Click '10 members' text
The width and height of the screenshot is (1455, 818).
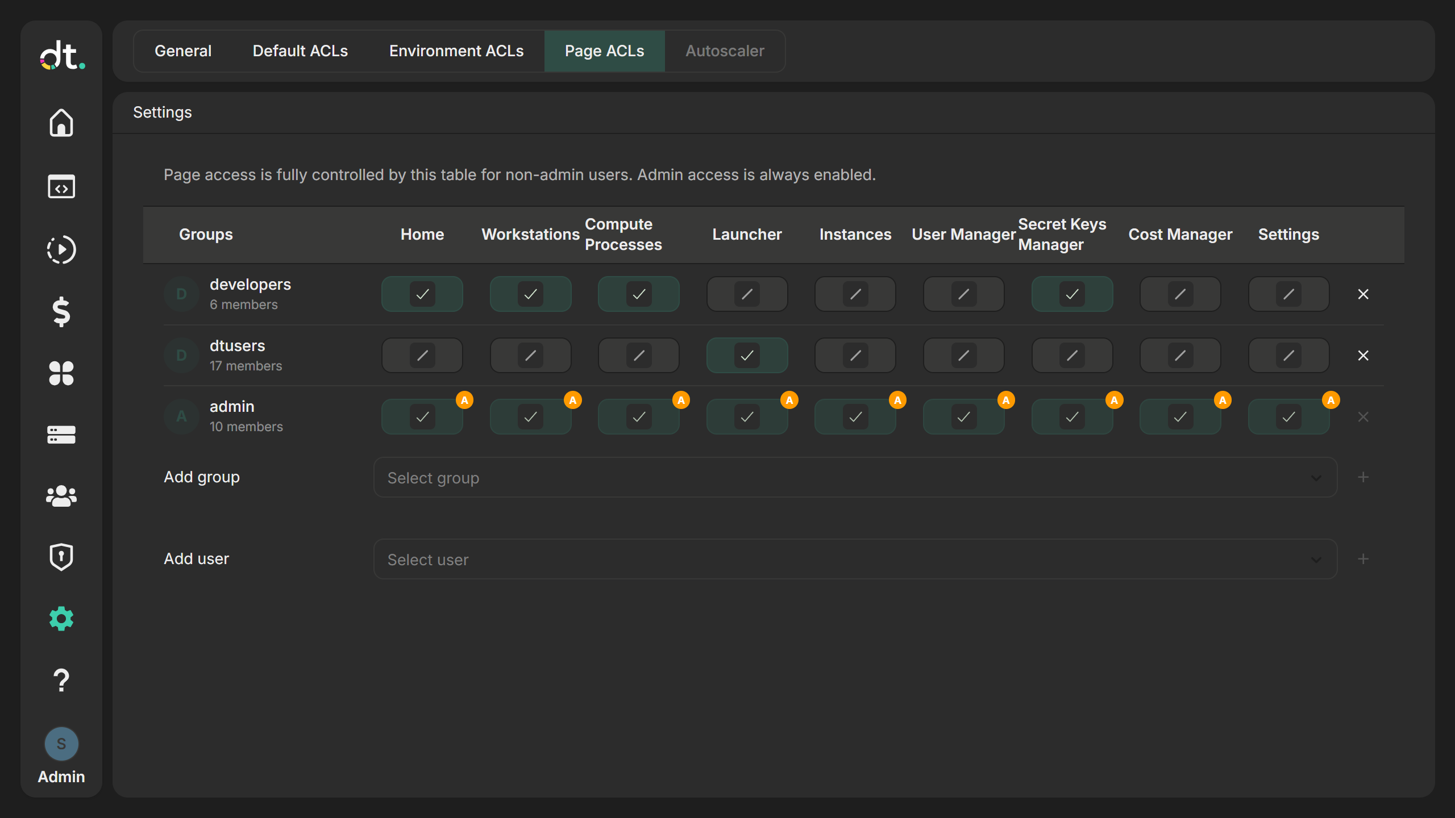[246, 427]
